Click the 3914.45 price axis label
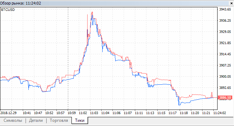The image size is (234, 126). (x=225, y=54)
